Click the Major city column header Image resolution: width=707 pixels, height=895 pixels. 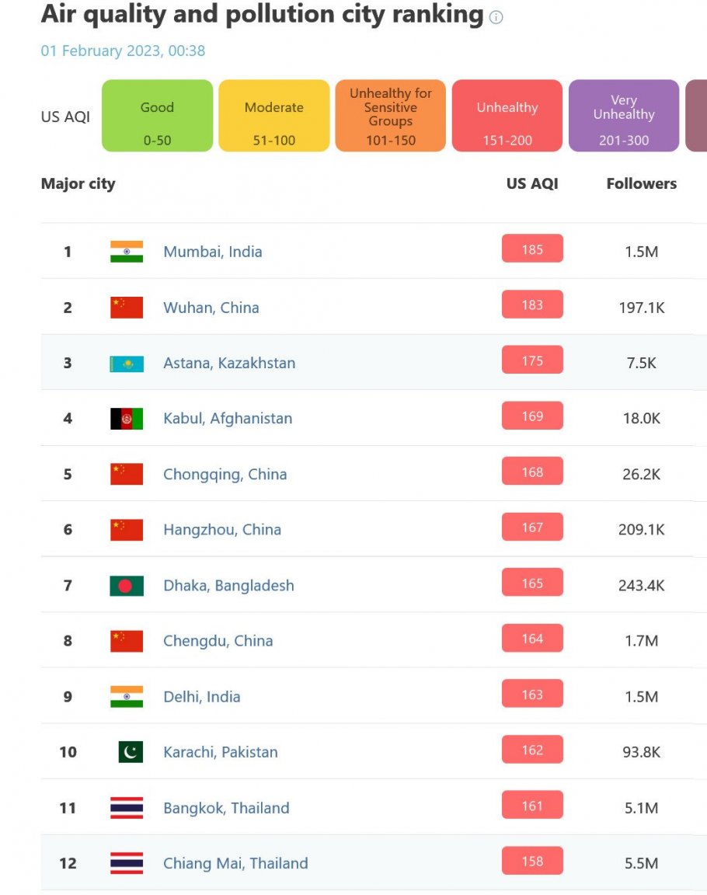[78, 184]
